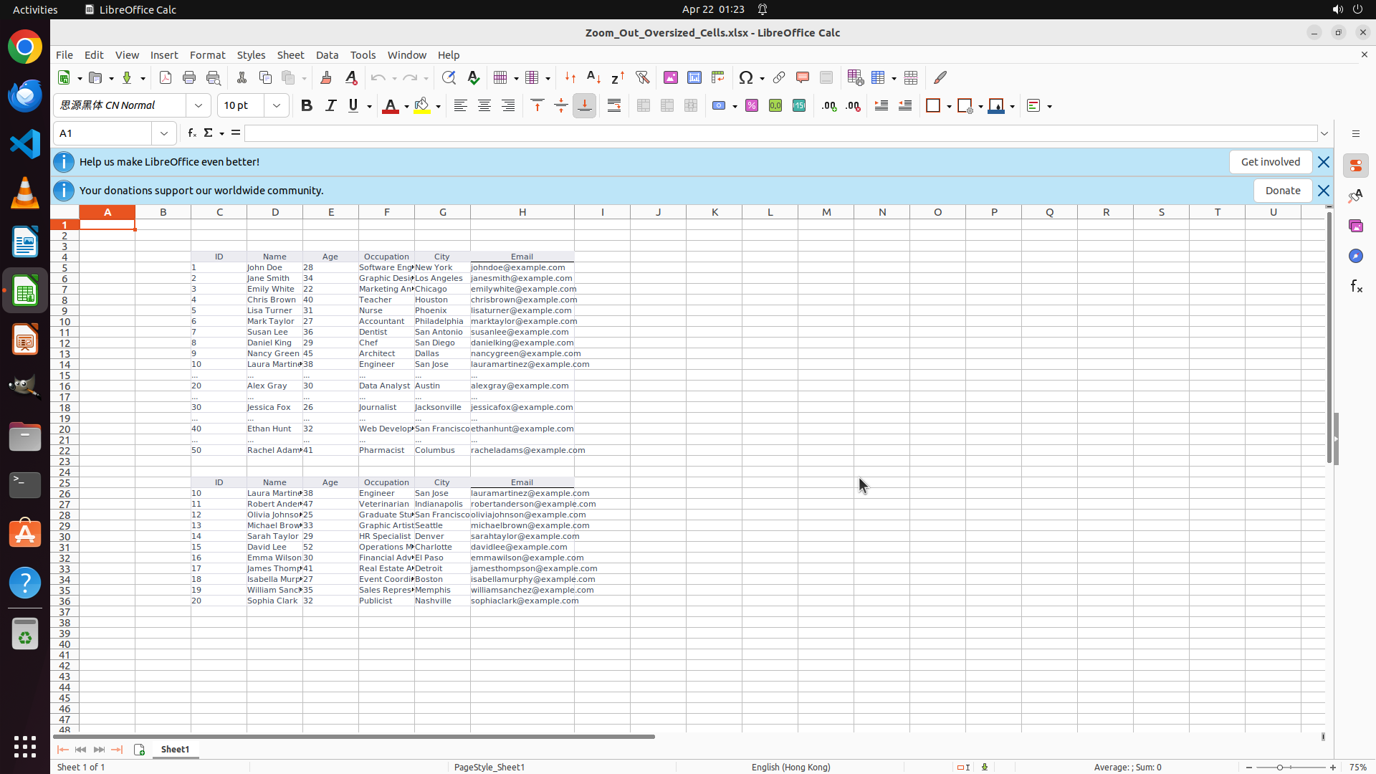This screenshot has width=1376, height=774.
Task: Open the Function Wizard
Action: tap(191, 133)
